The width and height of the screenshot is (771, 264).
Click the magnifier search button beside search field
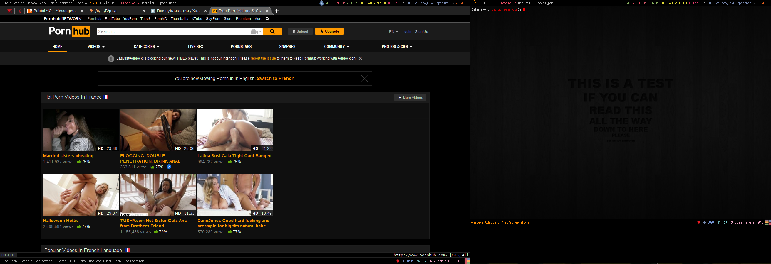tap(272, 31)
